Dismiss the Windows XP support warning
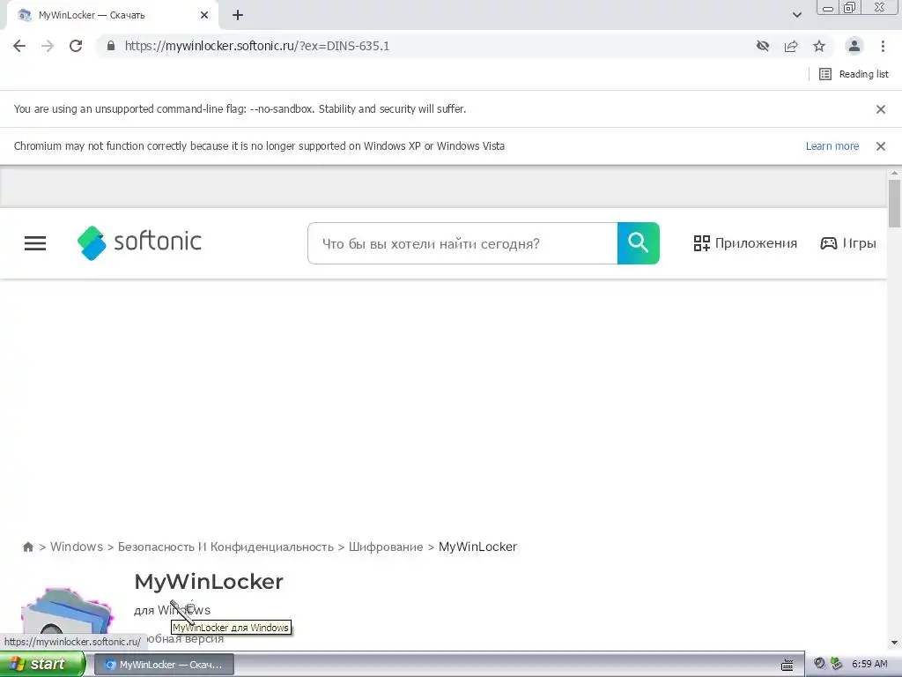 click(881, 146)
